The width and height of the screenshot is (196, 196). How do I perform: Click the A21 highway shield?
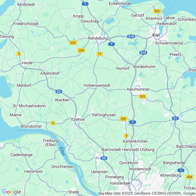(175, 118)
